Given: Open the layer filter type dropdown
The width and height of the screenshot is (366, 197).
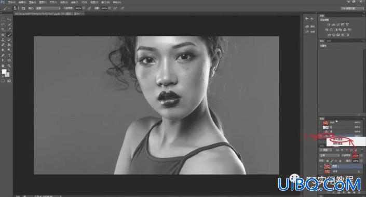Looking at the screenshot, I should click(326, 150).
